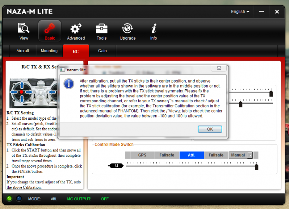The image size is (289, 209).
Task: Select the highlighted Atti. mode segment
Action: click(x=191, y=155)
